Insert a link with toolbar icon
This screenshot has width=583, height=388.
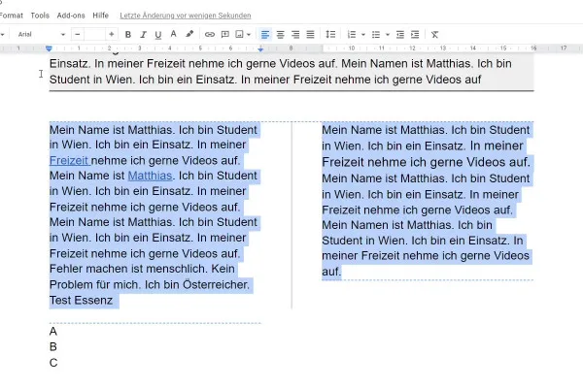coord(210,35)
